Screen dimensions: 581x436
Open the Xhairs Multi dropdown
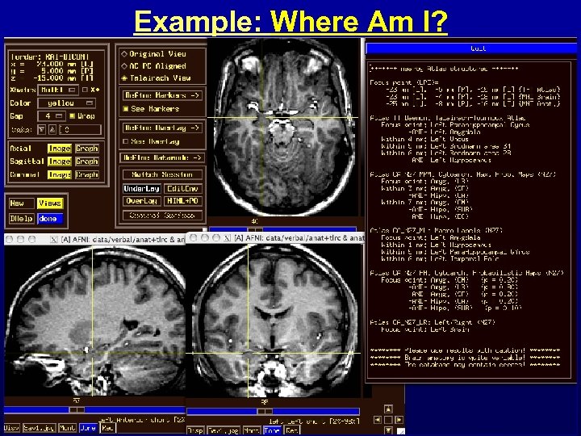[x=58, y=90]
